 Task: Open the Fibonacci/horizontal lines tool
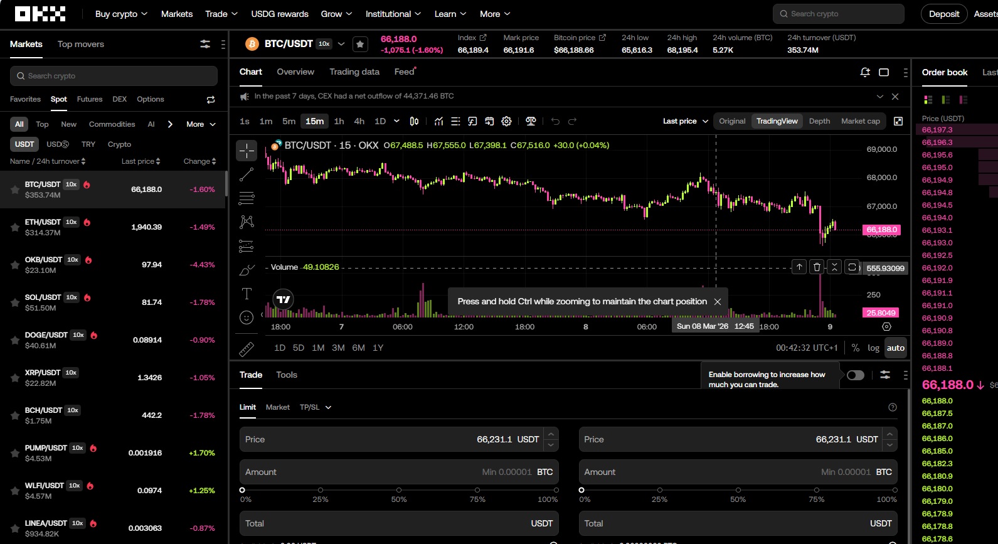tap(247, 198)
